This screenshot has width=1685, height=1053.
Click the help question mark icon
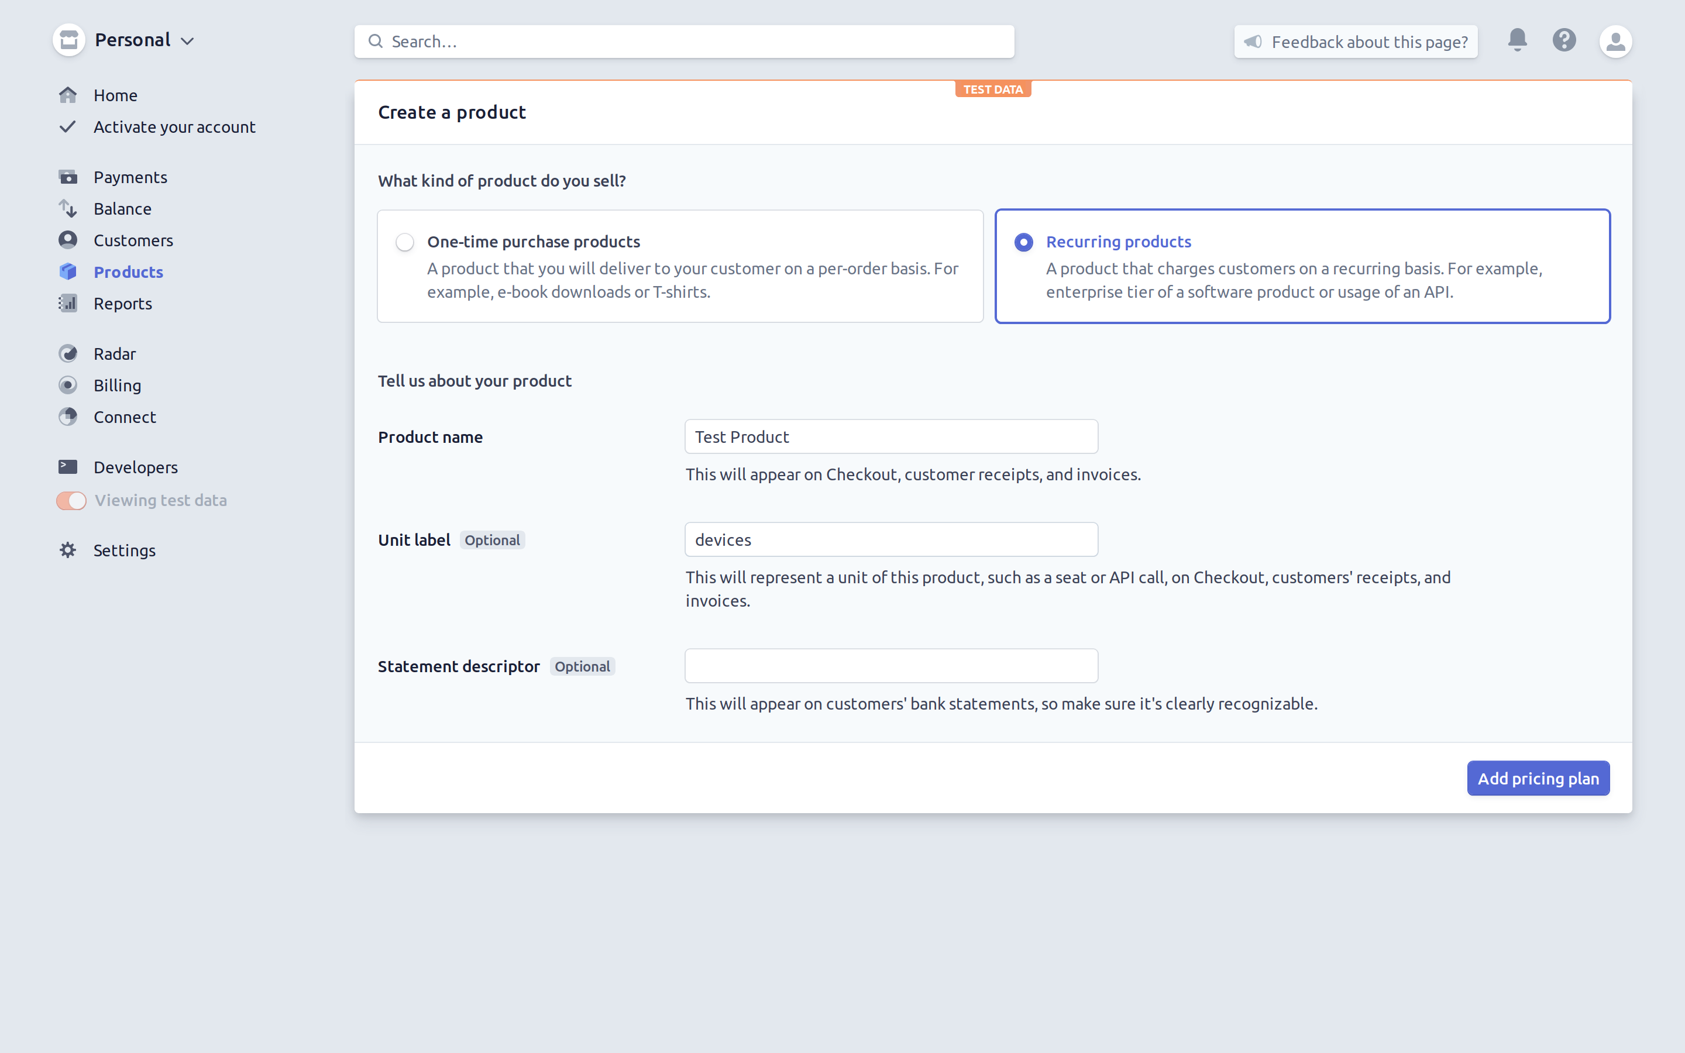point(1565,40)
